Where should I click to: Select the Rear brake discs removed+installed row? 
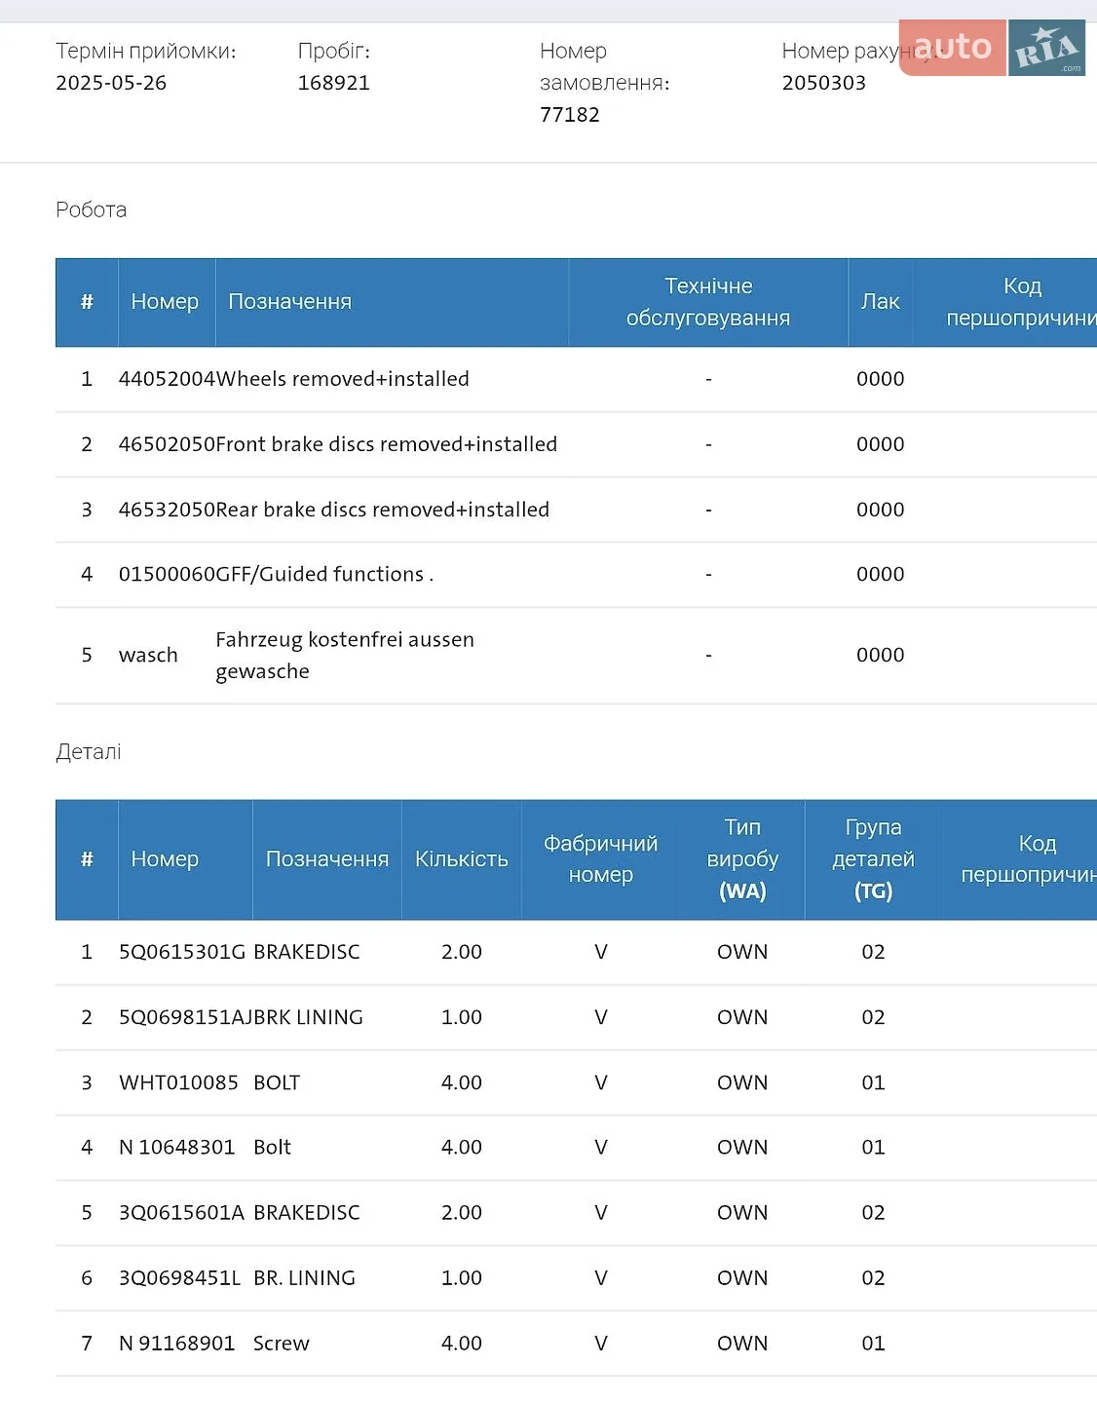click(x=576, y=510)
